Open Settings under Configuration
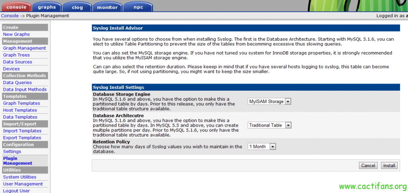408x193 pixels. coord(12,152)
